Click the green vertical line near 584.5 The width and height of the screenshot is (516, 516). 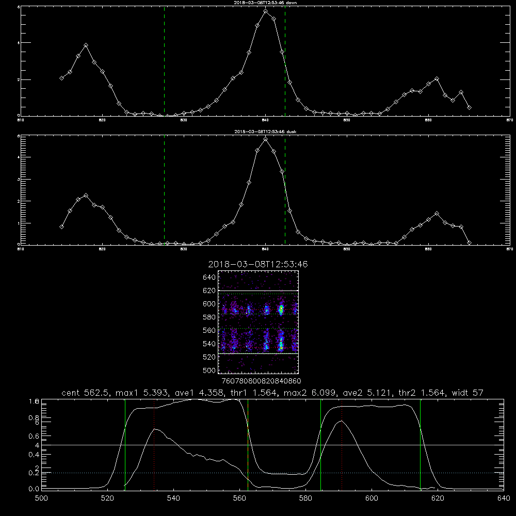click(320, 445)
